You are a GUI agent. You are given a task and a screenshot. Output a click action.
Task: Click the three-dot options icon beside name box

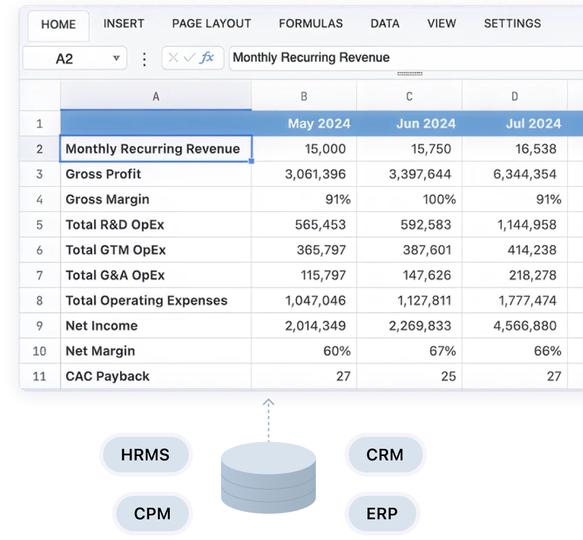coord(144,58)
